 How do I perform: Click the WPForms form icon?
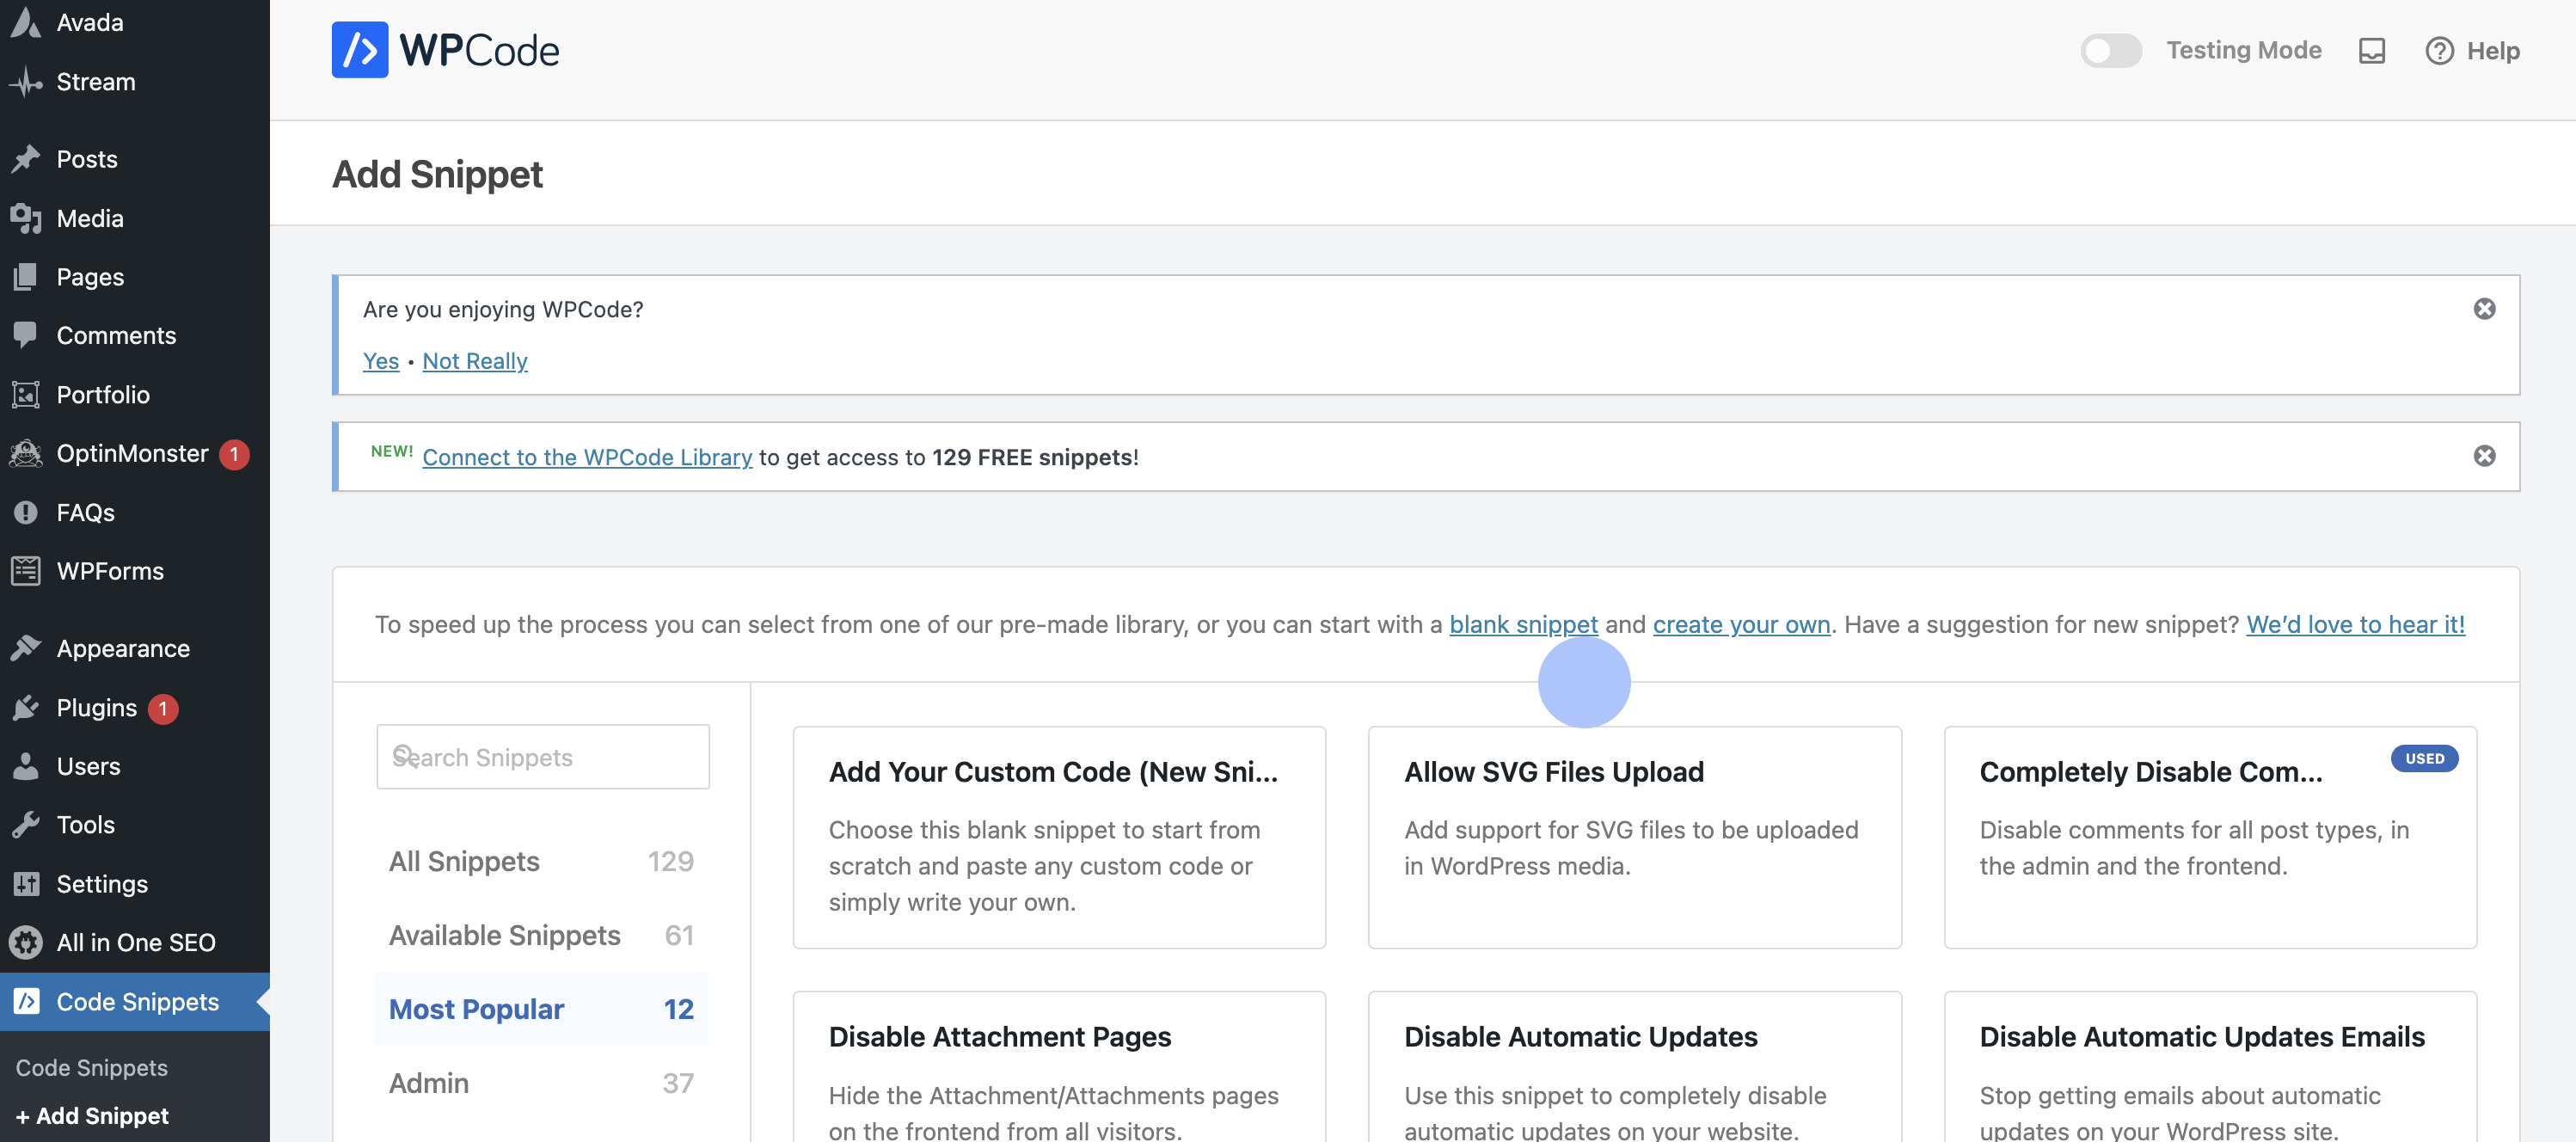tap(26, 571)
